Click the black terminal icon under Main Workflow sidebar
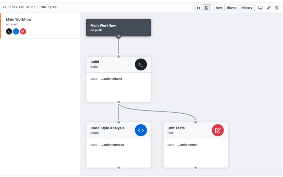Screen dimensions: 283x177 pos(9,31)
